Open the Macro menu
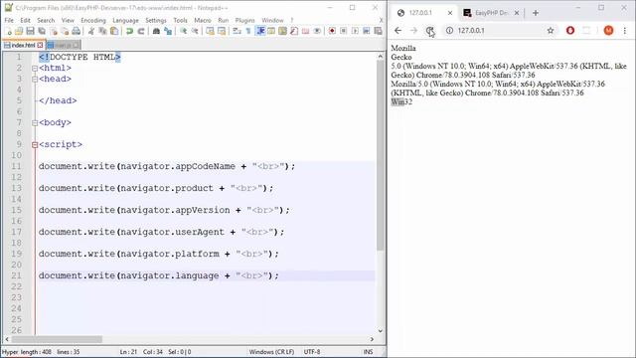Image resolution: width=636 pixels, height=358 pixels. click(x=203, y=20)
